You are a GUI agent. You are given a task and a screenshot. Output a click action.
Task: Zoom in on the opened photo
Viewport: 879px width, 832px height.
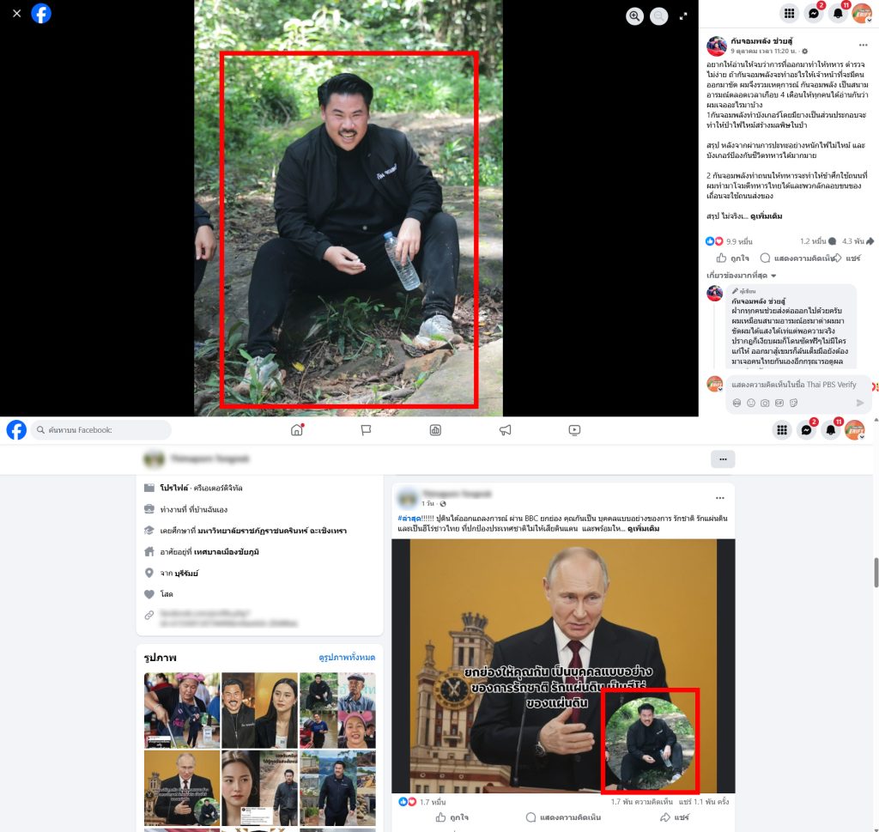point(634,15)
